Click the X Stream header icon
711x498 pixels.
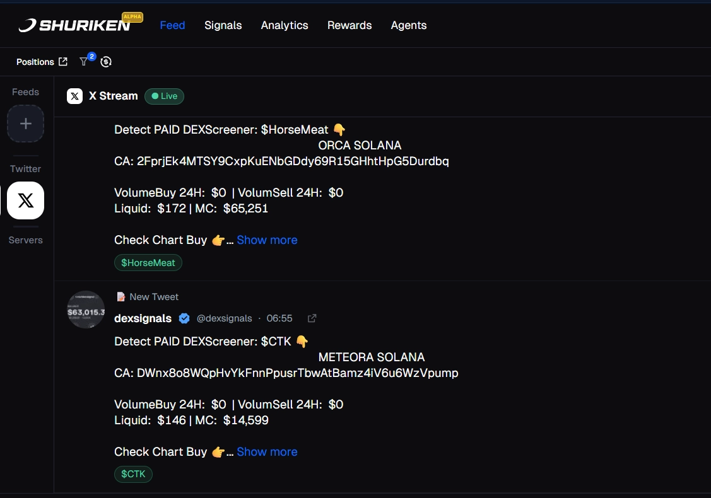[x=74, y=96]
